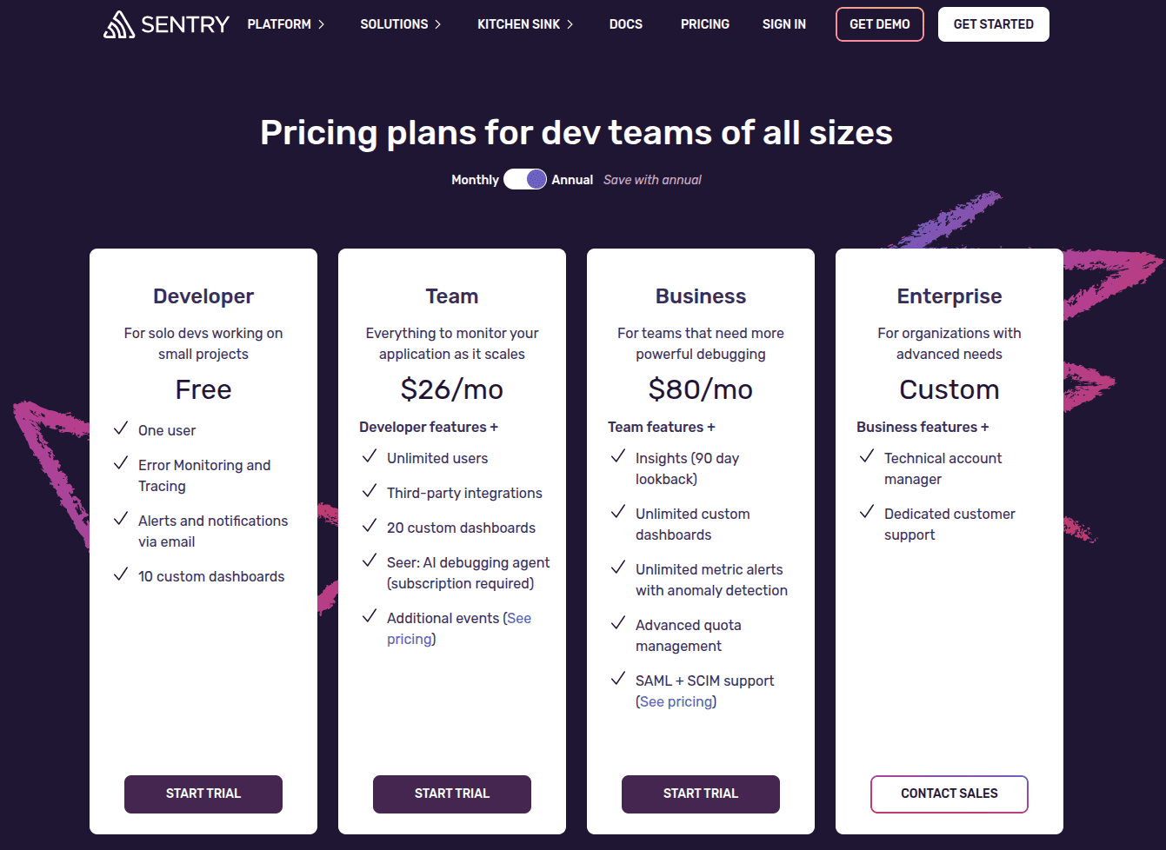Open the Kitchen Sink dropdown menu
This screenshot has height=850, width=1166.
coord(524,24)
